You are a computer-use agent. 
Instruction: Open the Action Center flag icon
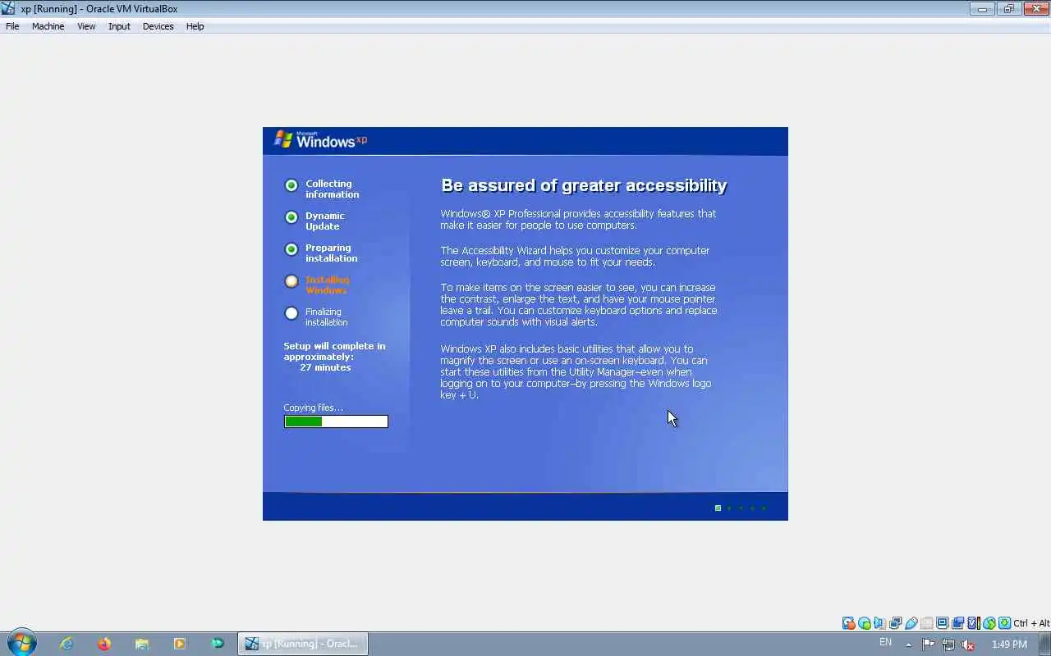[x=928, y=645]
